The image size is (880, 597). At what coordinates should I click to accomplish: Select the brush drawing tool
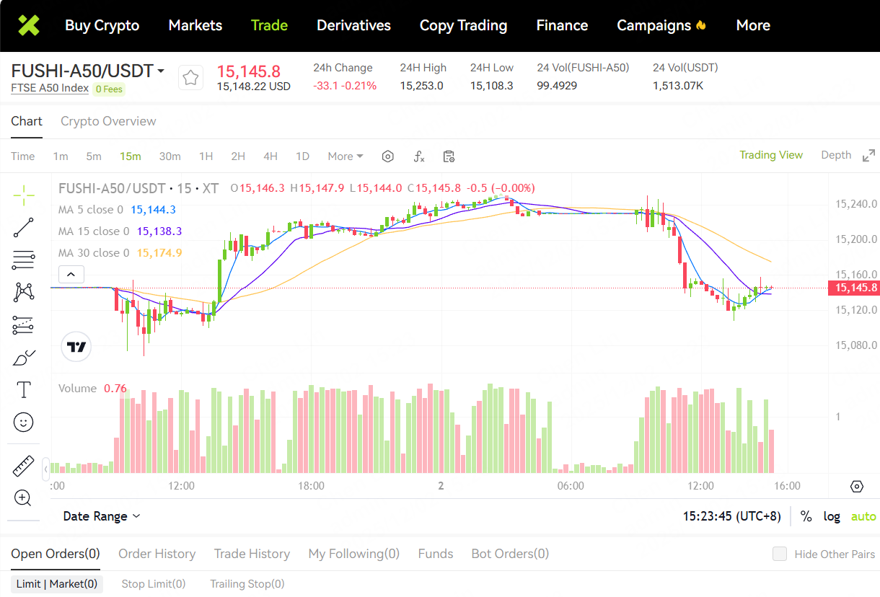(x=24, y=358)
